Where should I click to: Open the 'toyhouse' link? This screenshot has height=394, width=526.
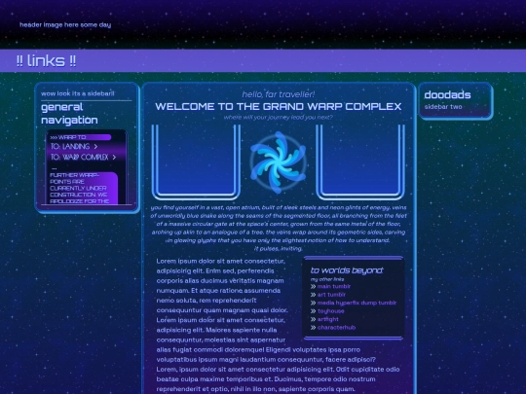[331, 311]
